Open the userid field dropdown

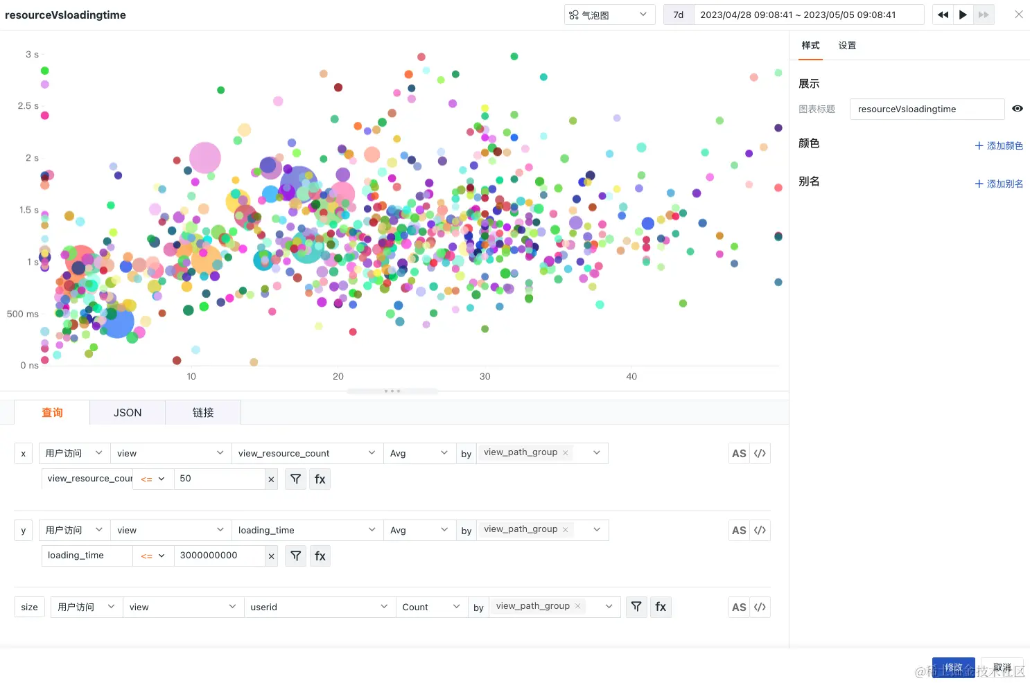pyautogui.click(x=320, y=607)
